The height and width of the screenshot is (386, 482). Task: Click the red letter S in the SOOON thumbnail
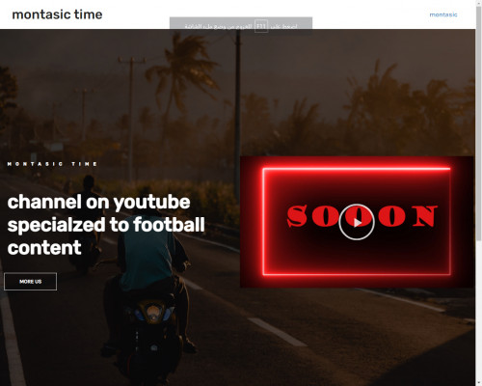297,216
